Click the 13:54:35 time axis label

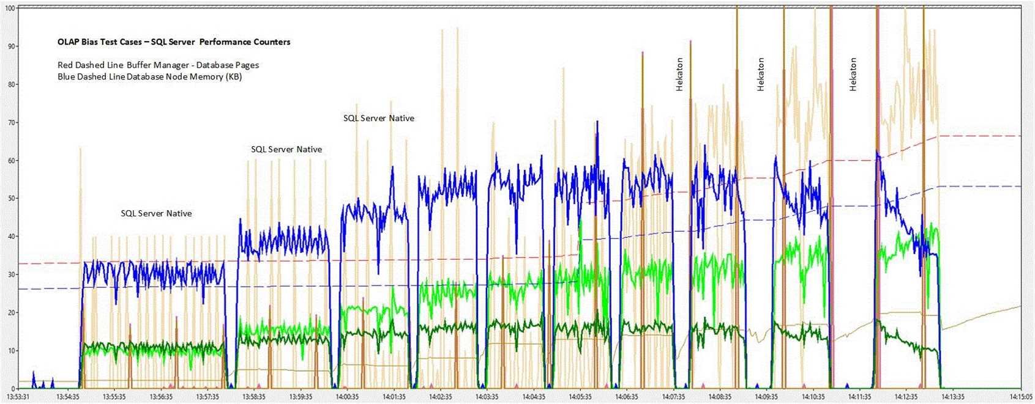pyautogui.click(x=68, y=397)
